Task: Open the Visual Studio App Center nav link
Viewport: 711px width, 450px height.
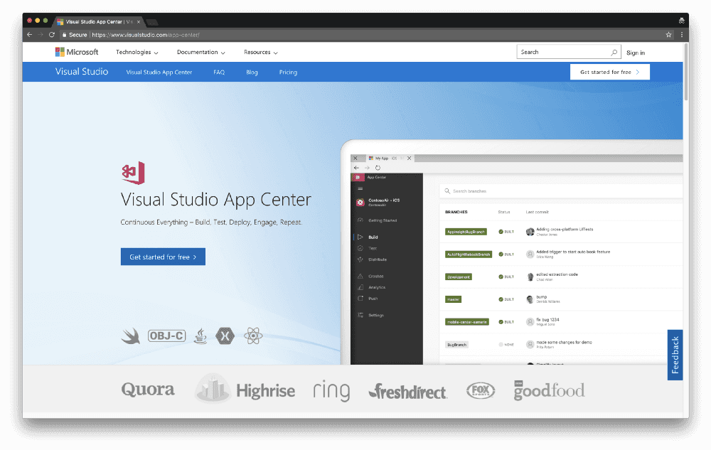Action: pos(159,72)
